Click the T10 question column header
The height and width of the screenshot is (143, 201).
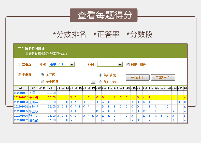coord(98,88)
